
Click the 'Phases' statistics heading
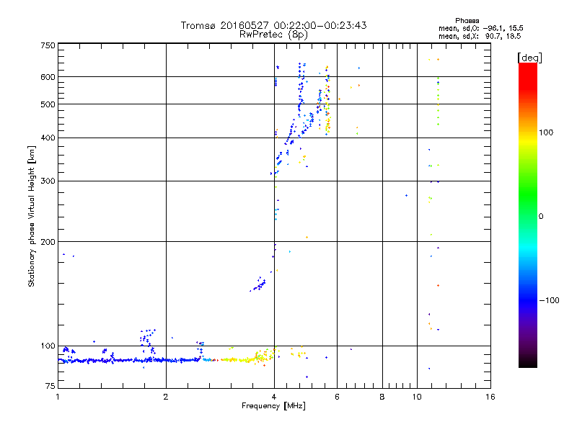[x=467, y=21]
